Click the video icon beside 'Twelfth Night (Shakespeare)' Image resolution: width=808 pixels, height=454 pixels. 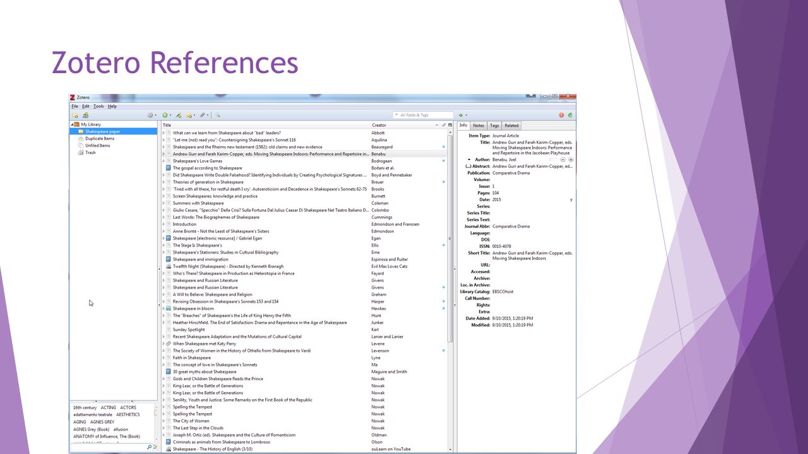pyautogui.click(x=169, y=267)
